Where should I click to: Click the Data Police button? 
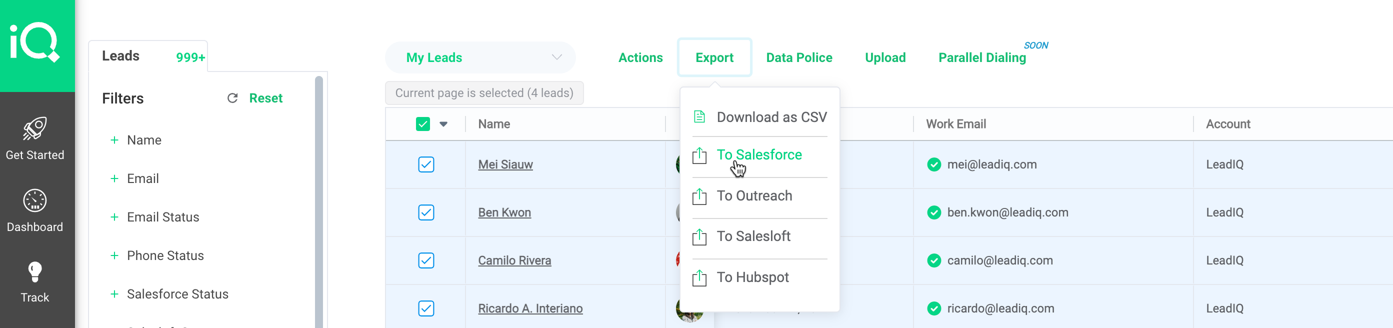[x=798, y=57]
